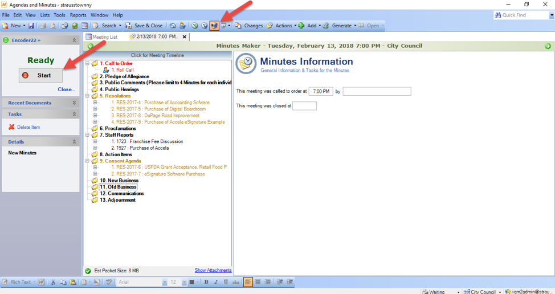Click the printer icon in the top toolbar
Image resolution: width=555 pixels, height=294 pixels.
[43, 26]
